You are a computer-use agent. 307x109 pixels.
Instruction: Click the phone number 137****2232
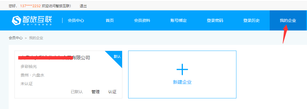[x=30, y=6]
